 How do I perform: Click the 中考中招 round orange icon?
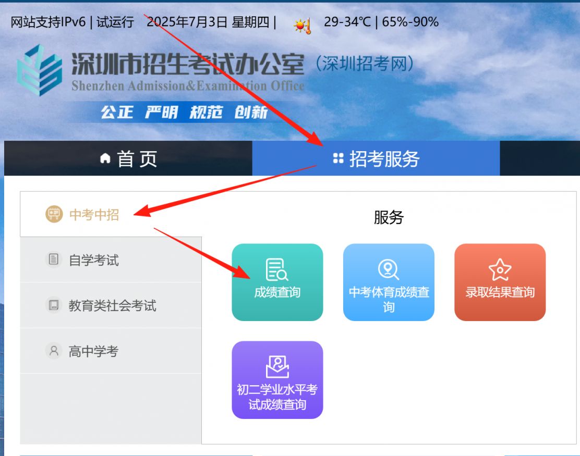coord(54,214)
